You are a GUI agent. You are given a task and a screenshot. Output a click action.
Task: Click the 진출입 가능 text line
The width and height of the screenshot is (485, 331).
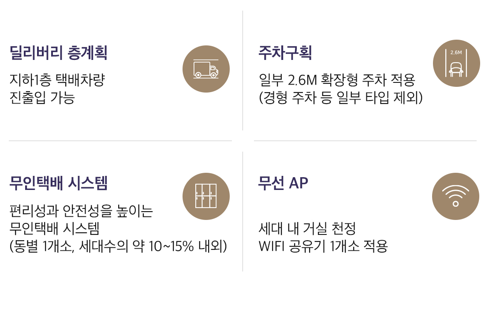click(x=42, y=97)
